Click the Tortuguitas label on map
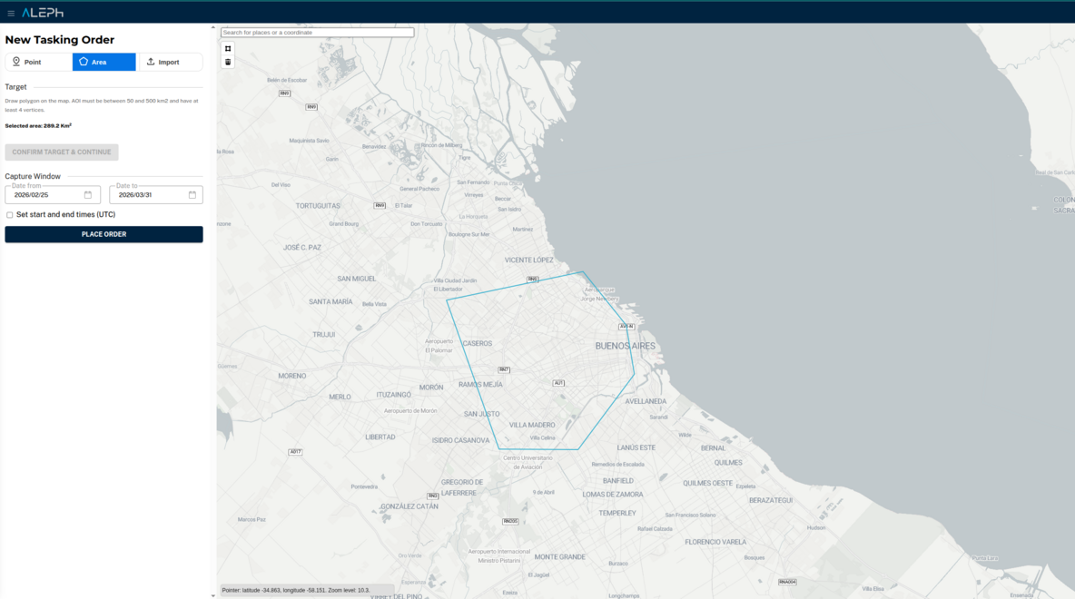The width and height of the screenshot is (1075, 599). pyautogui.click(x=318, y=206)
